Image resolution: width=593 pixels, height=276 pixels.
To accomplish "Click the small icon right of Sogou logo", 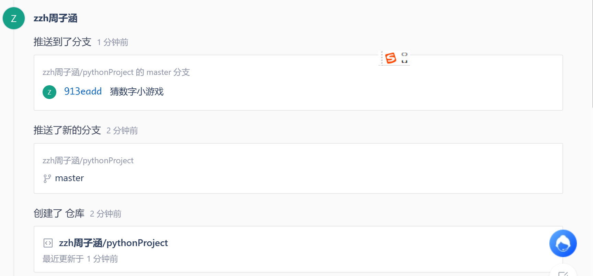I will (404, 58).
